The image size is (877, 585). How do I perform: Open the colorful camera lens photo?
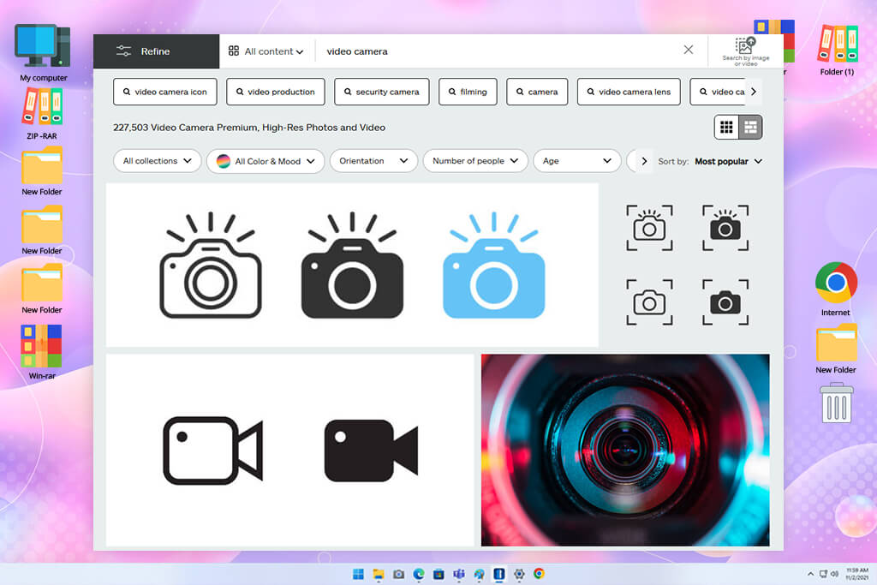625,451
